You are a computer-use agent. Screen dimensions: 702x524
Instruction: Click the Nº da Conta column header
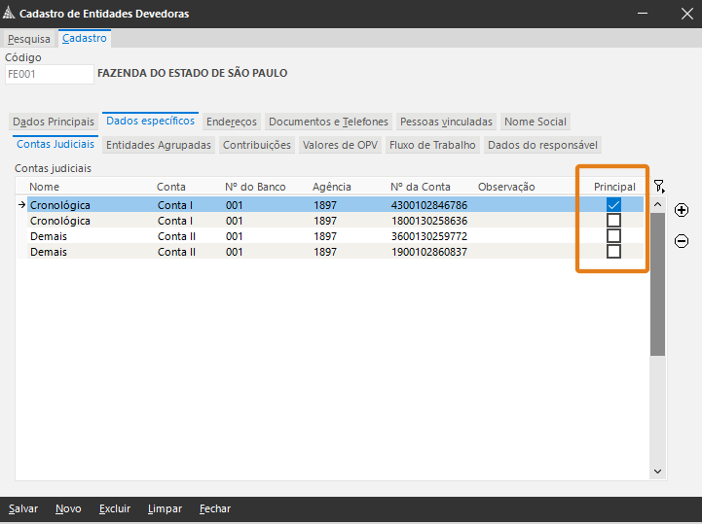pyautogui.click(x=421, y=187)
